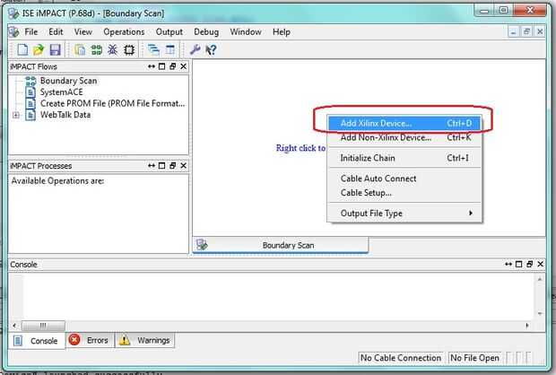Click the chip device toolbar icon
The width and height of the screenshot is (556, 375).
[129, 50]
